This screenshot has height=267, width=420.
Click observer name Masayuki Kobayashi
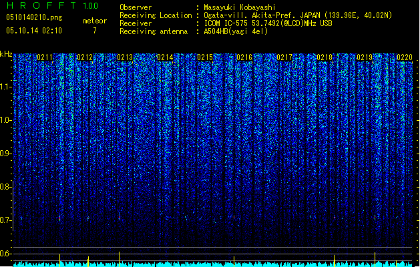pyautogui.click(x=240, y=7)
